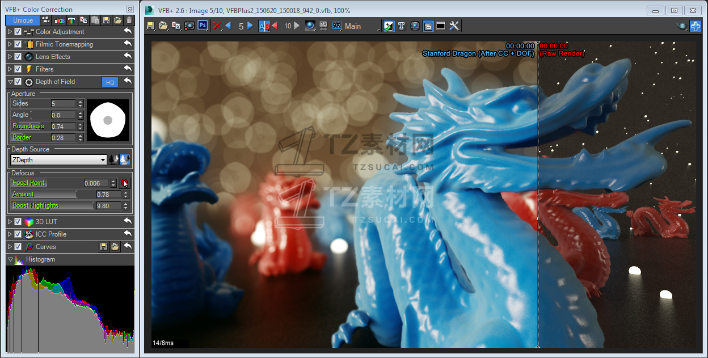Disable the Depth of Field checkbox
708x358 pixels.
click(x=18, y=82)
